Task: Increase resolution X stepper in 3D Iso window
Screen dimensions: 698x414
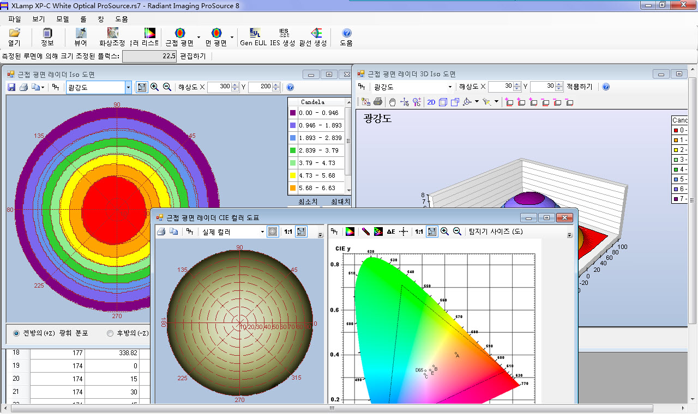Action: [517, 84]
